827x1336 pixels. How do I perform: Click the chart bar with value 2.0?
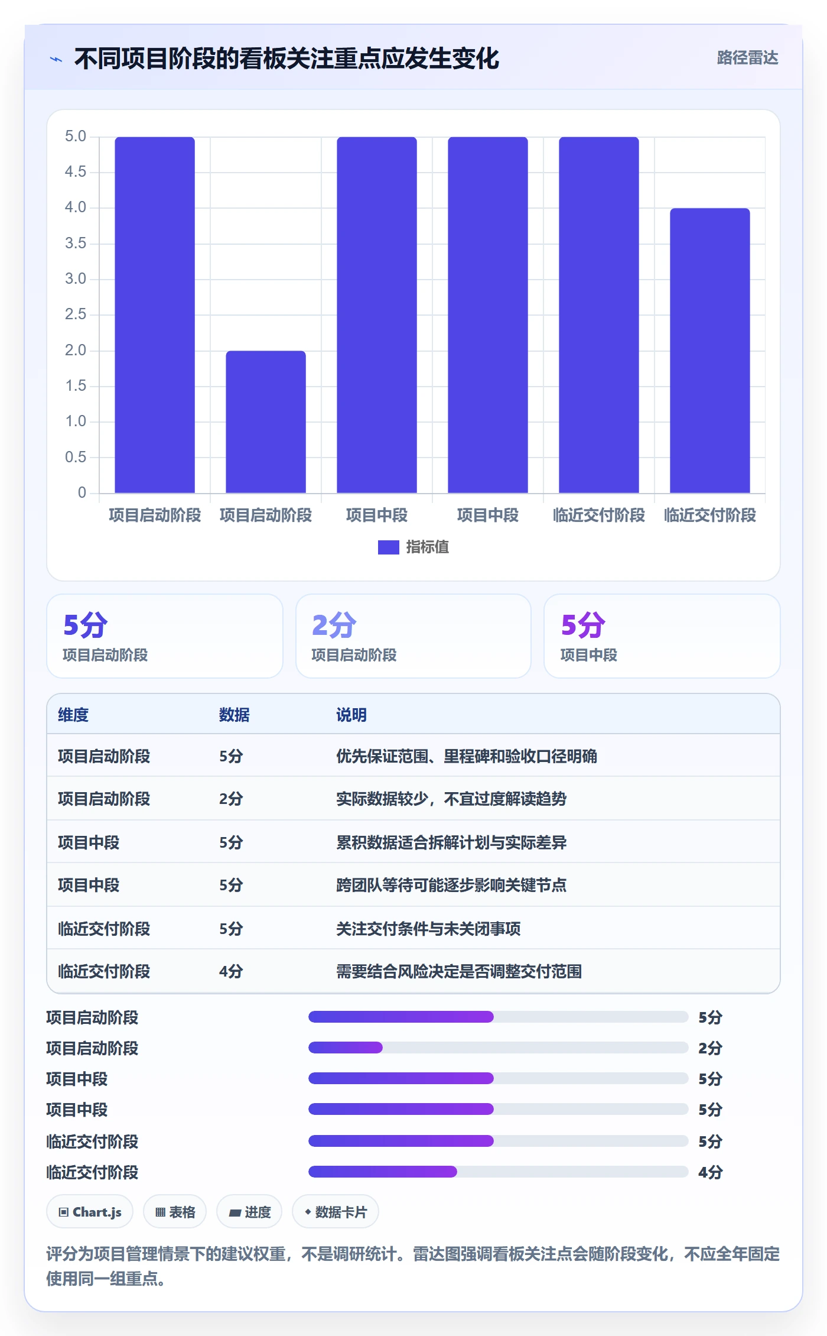tap(266, 422)
